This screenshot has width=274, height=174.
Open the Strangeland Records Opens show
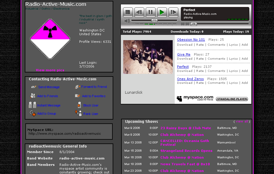[x=186, y=151]
